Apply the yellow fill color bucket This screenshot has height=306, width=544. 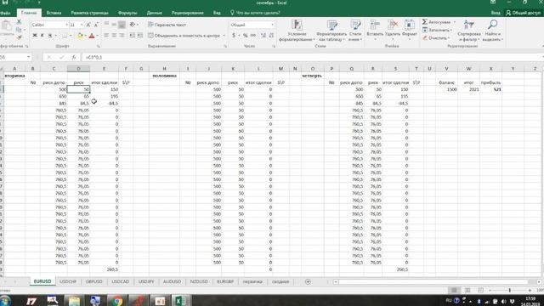pyautogui.click(x=80, y=36)
